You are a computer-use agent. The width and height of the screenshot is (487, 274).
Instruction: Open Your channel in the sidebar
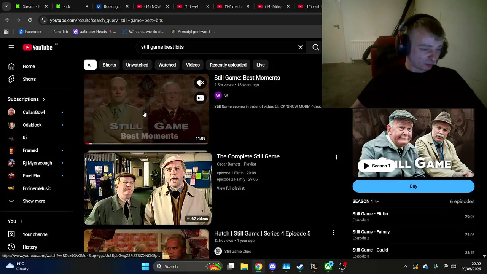coord(36,234)
